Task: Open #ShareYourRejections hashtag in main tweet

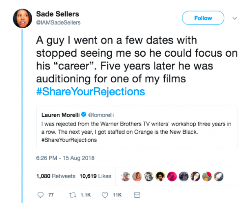Action: pyautogui.click(x=90, y=91)
